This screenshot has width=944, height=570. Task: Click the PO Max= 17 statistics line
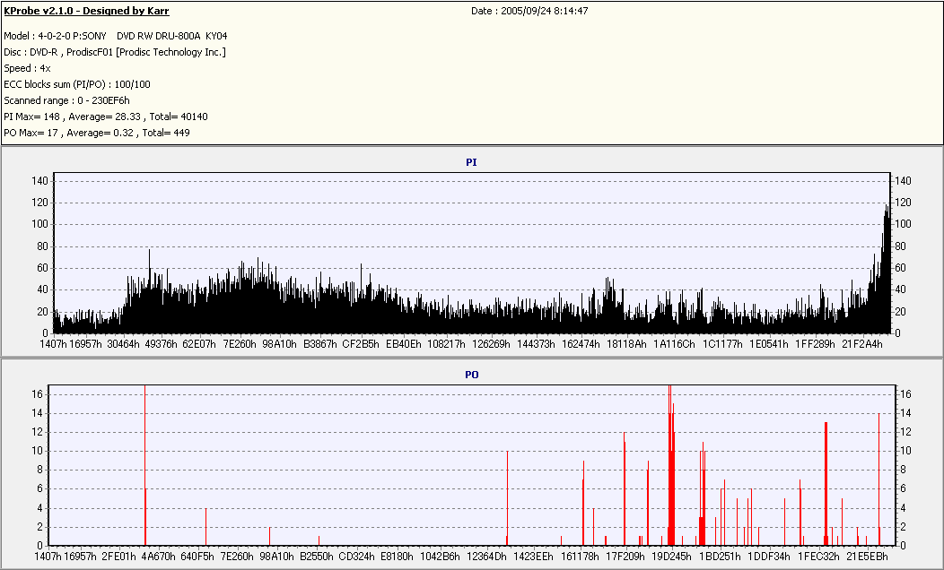[x=97, y=133]
